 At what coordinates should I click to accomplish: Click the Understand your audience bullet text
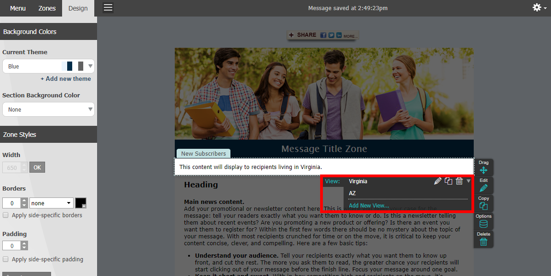click(x=236, y=256)
